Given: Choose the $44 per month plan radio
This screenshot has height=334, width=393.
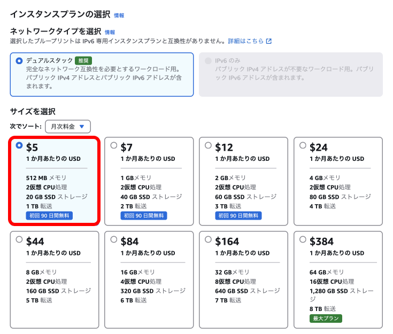Looking at the screenshot, I should point(19,239).
